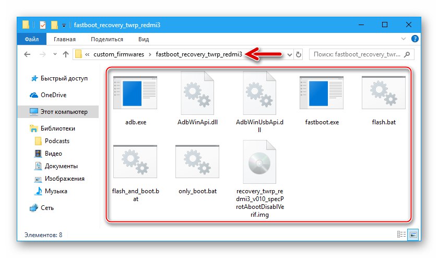This screenshot has height=258, width=438.
Task: Open the Файл menu tab
Action: 31,39
